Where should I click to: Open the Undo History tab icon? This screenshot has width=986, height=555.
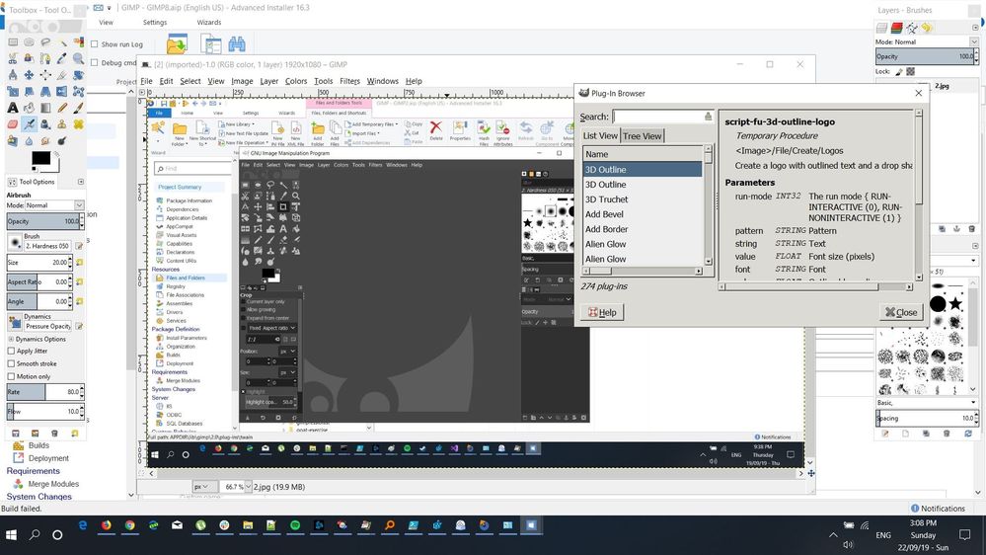(x=927, y=28)
